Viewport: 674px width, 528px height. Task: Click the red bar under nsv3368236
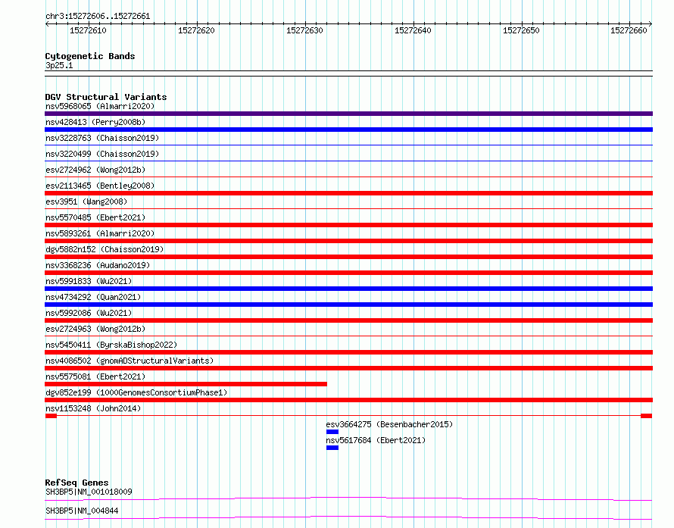click(348, 273)
